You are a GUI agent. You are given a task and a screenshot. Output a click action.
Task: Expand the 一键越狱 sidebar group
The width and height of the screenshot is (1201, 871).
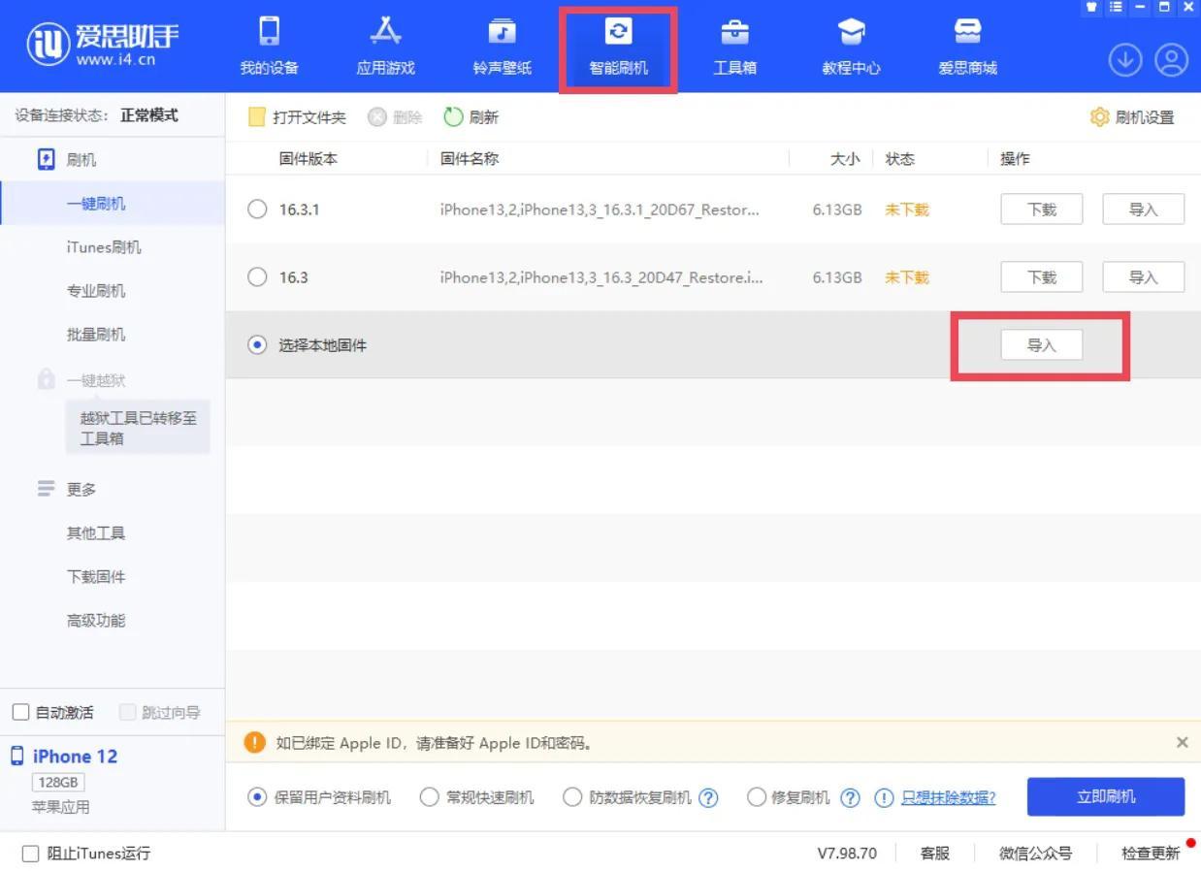(97, 379)
